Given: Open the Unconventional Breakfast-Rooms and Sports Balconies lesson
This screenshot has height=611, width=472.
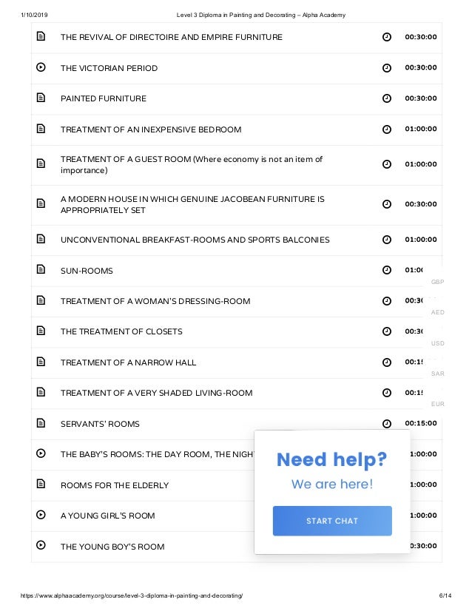Looking at the screenshot, I should tap(195, 240).
